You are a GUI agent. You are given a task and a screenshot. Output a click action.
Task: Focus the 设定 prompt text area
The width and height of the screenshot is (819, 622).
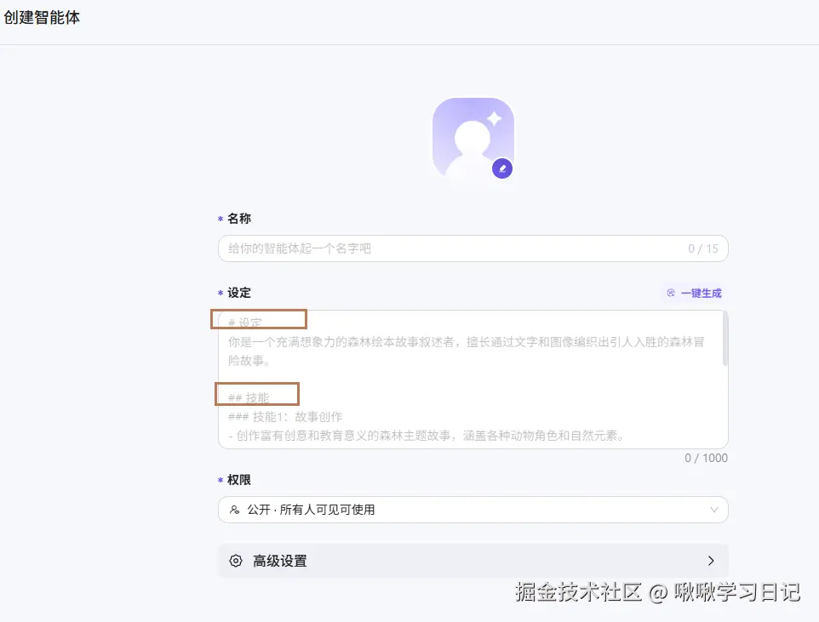(x=472, y=379)
